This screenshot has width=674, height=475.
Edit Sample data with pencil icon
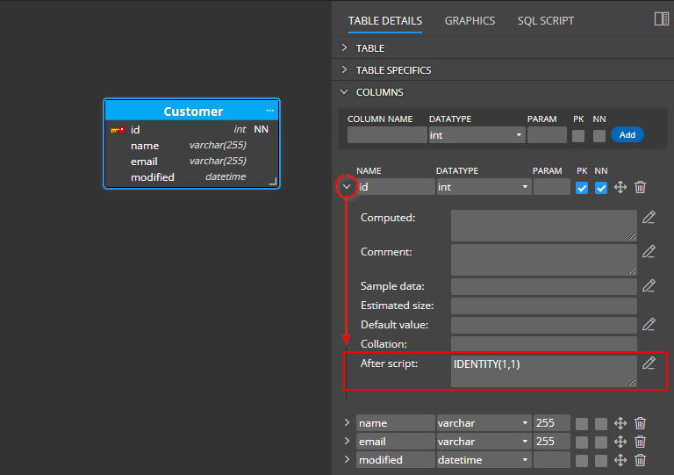point(649,286)
